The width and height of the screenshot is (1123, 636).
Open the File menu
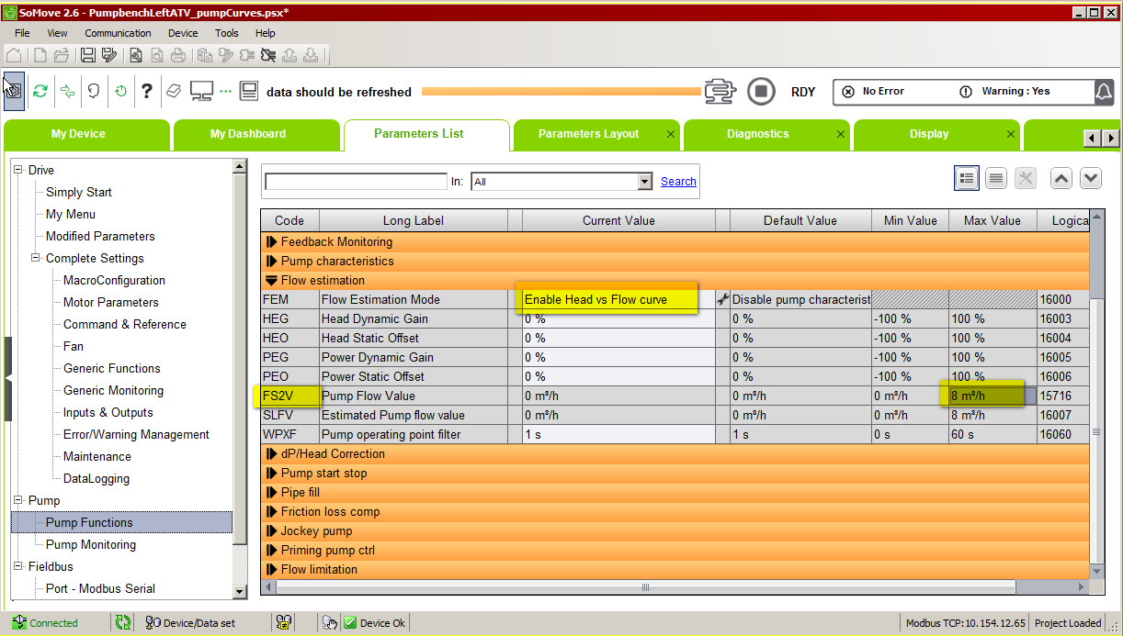click(x=22, y=33)
